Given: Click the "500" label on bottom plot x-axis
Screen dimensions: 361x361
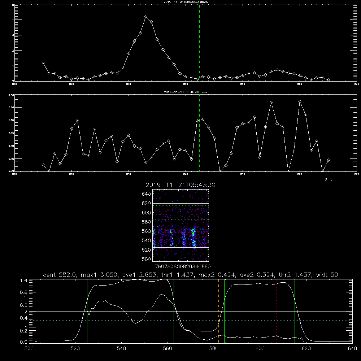Looking at the screenshot, I should [29, 349].
